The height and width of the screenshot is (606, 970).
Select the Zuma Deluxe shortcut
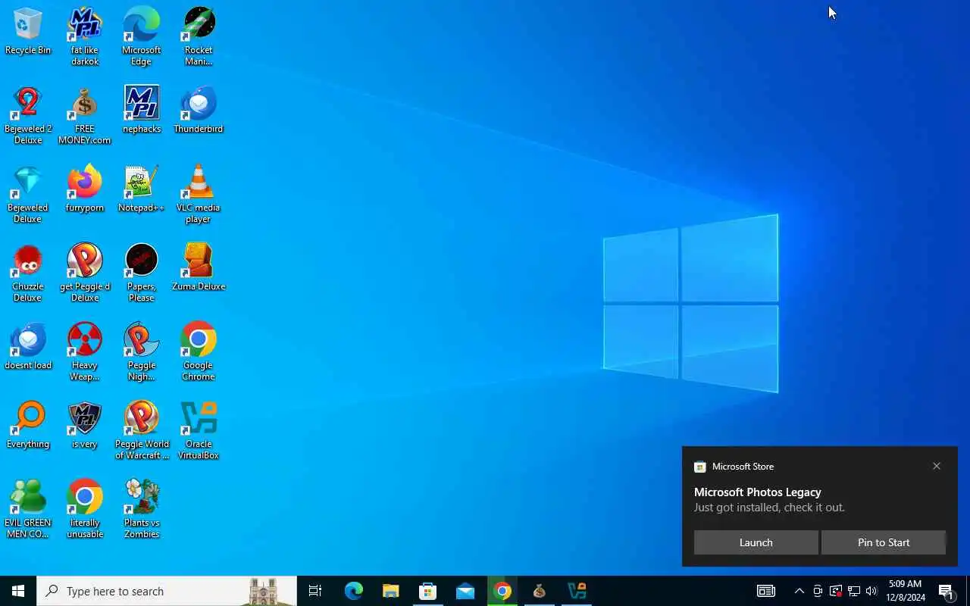(x=199, y=267)
